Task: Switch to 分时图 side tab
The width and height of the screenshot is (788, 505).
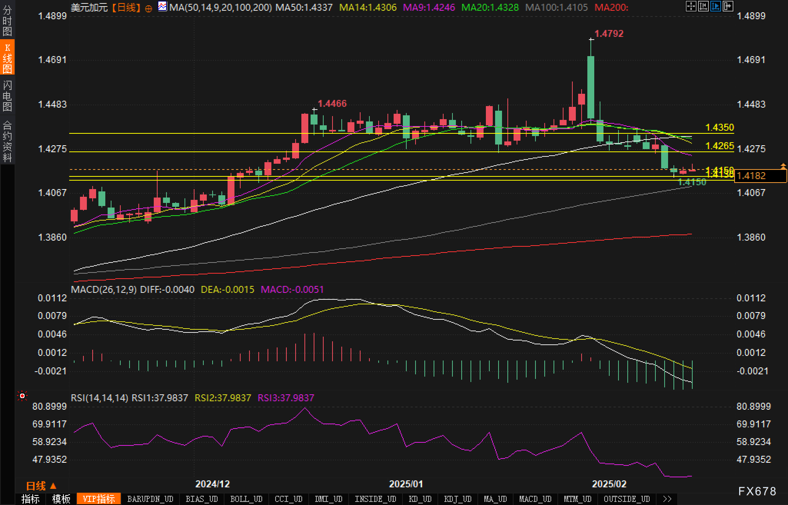Action: pos(7,21)
